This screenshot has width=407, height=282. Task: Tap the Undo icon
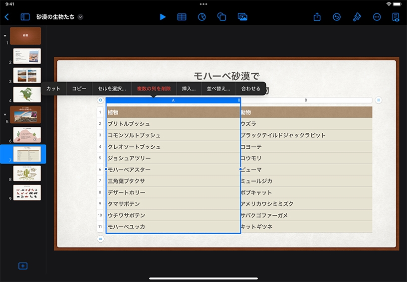pyautogui.click(x=337, y=17)
